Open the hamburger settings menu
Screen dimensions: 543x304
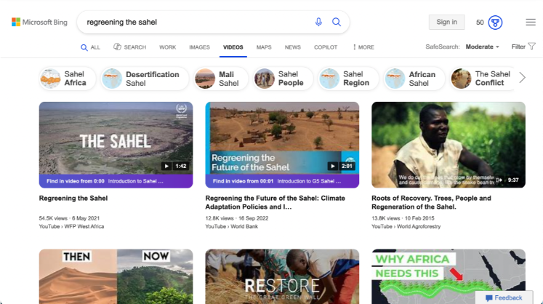(531, 23)
